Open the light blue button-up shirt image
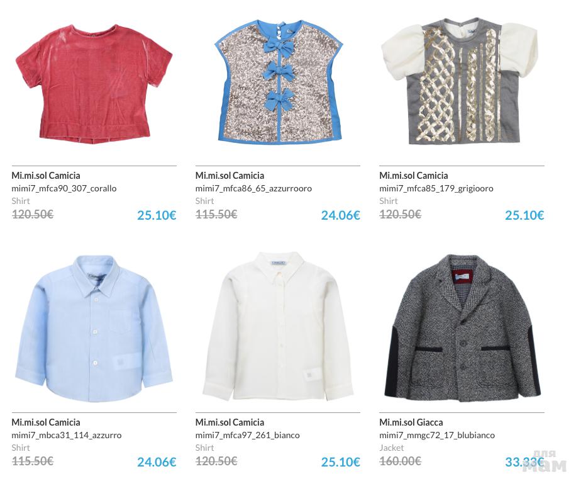576x481 pixels. (94, 329)
